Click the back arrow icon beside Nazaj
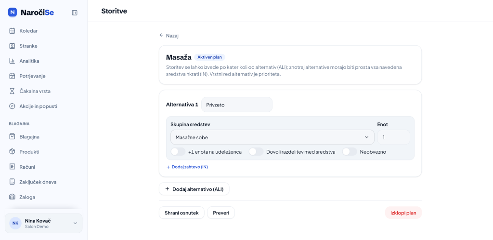 (161, 36)
